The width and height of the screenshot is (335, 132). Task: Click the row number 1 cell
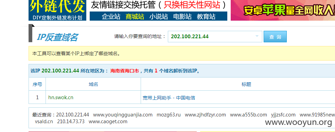coord(37,97)
